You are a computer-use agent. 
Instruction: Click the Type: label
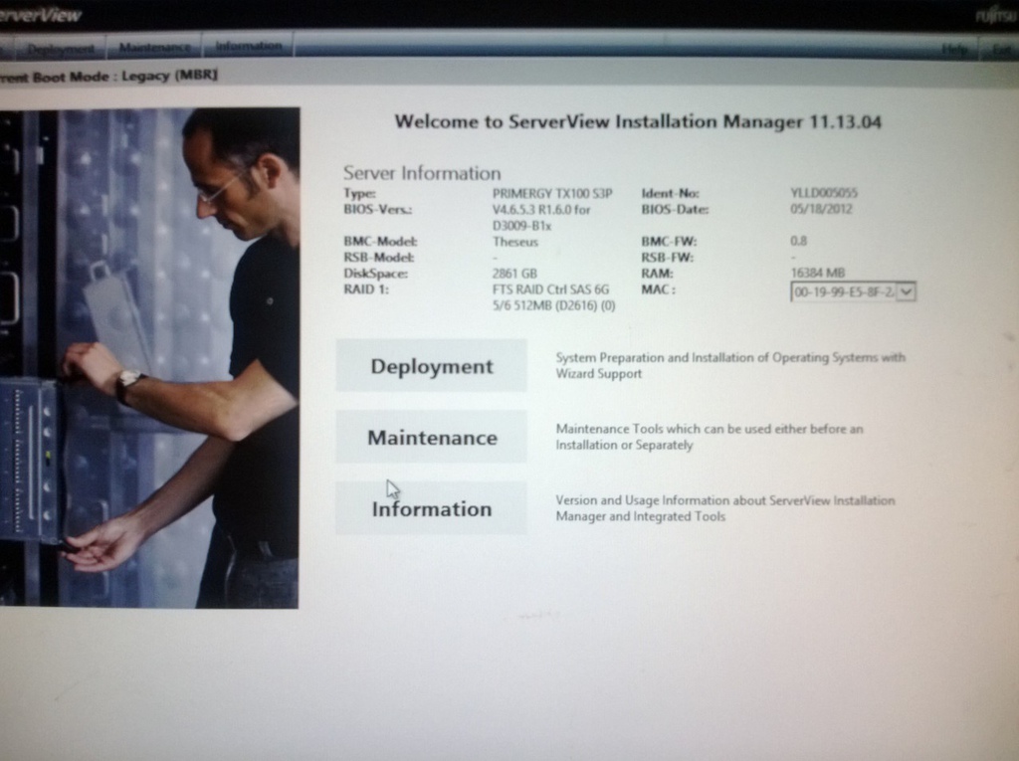click(x=359, y=193)
